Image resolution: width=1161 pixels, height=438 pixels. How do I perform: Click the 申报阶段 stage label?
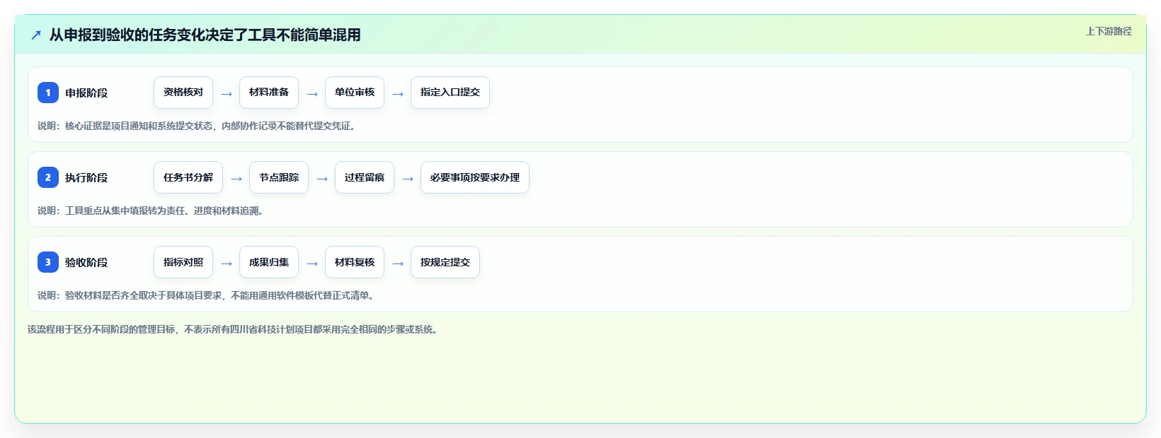tap(86, 93)
